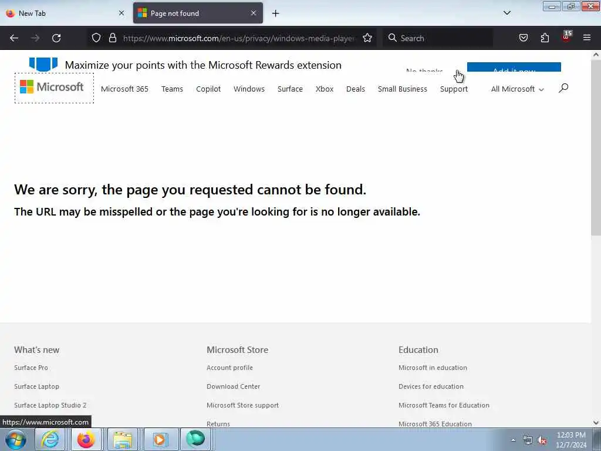The height and width of the screenshot is (451, 601).
Task: Click the scrollbar down arrow
Action: click(596, 423)
